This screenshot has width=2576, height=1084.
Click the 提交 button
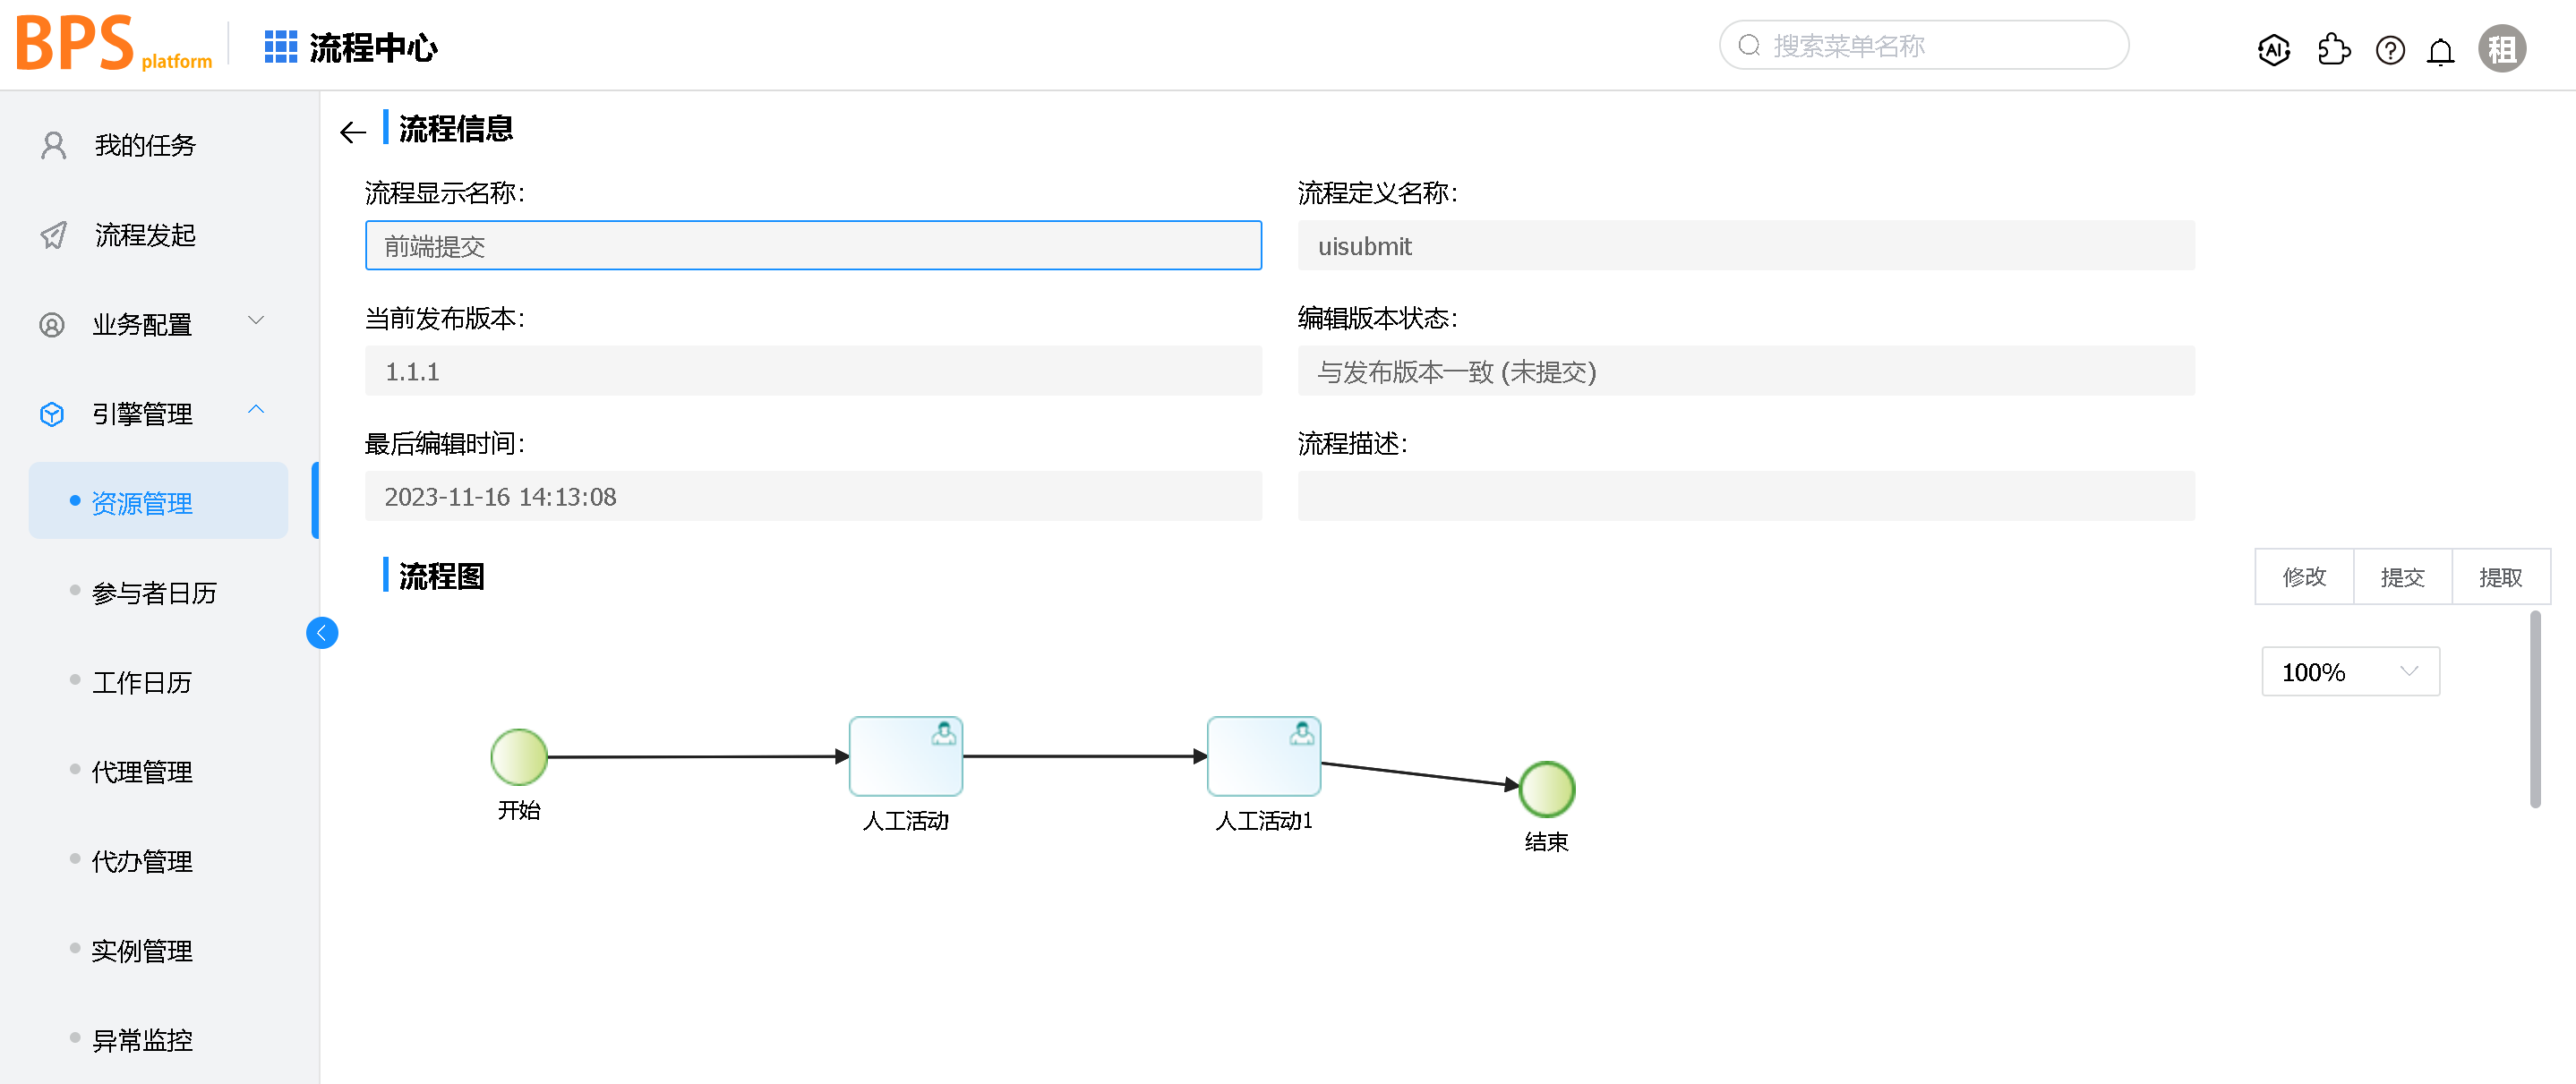coord(2402,576)
